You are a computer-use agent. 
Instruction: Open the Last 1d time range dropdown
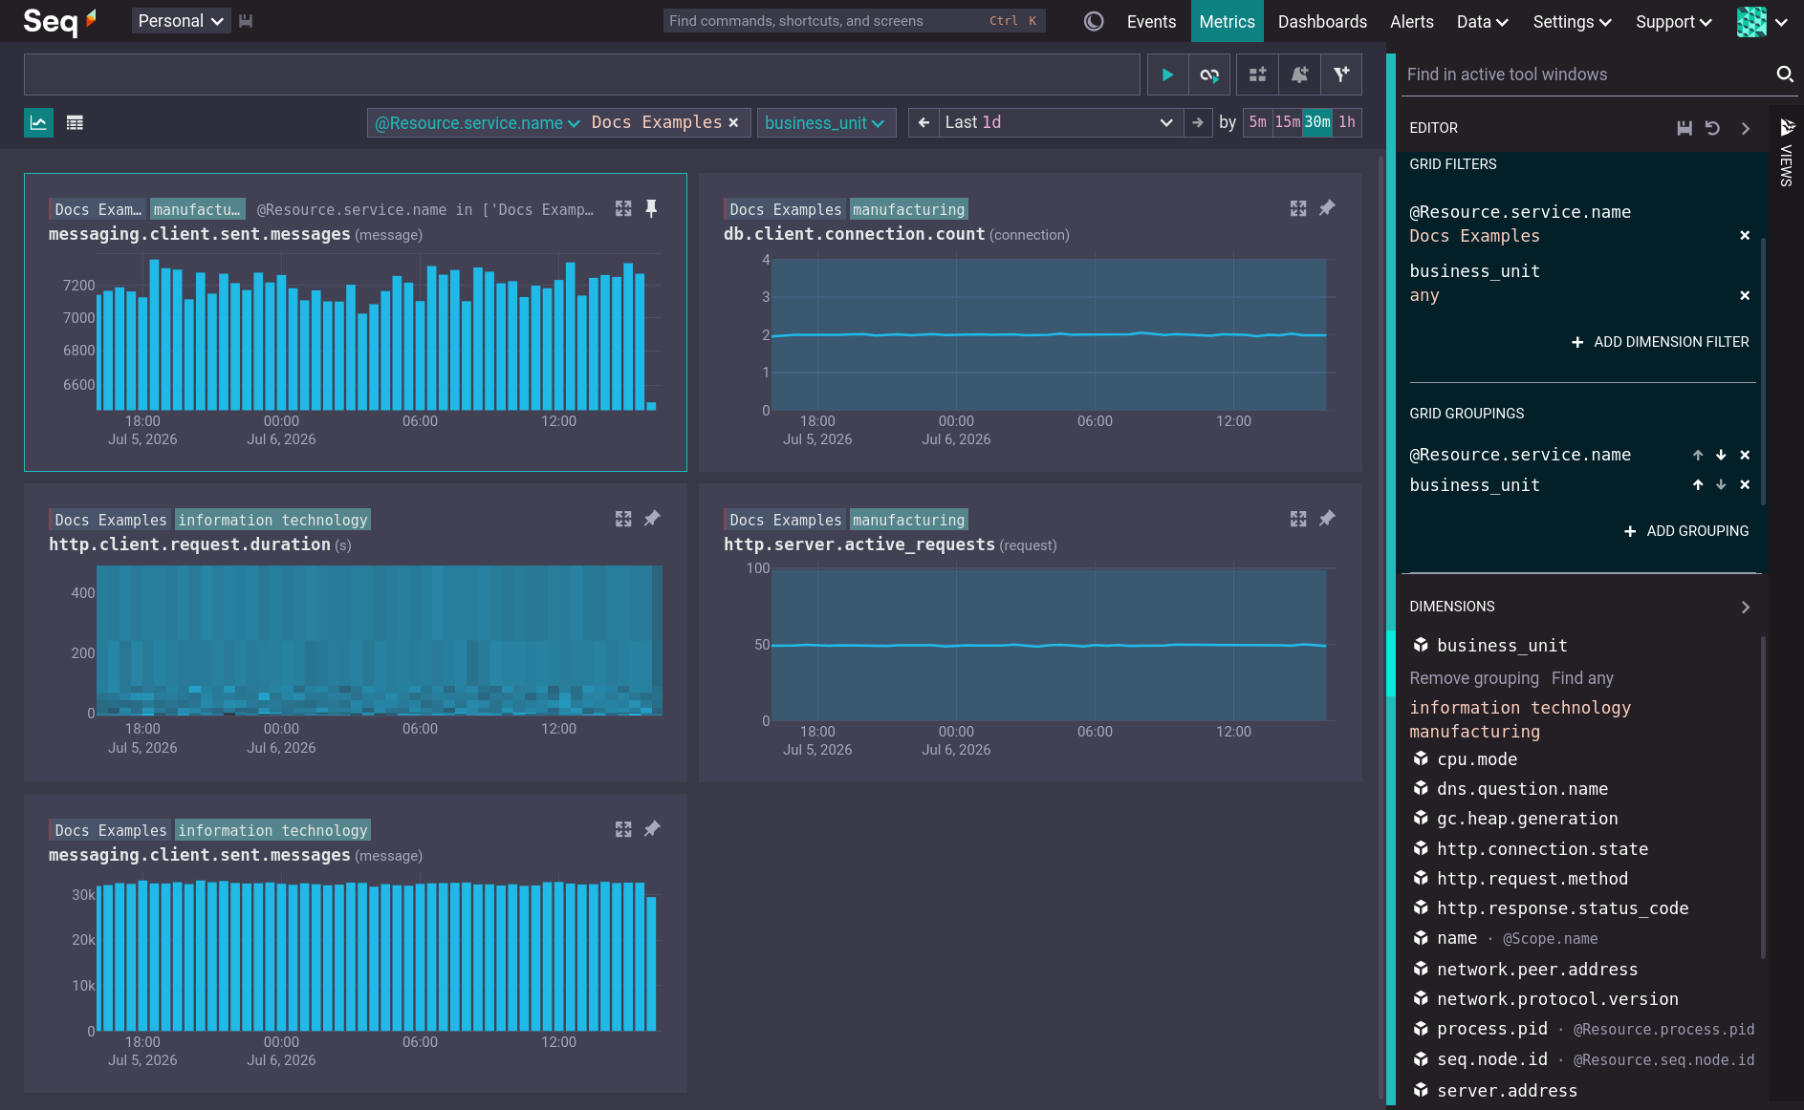pyautogui.click(x=1059, y=122)
